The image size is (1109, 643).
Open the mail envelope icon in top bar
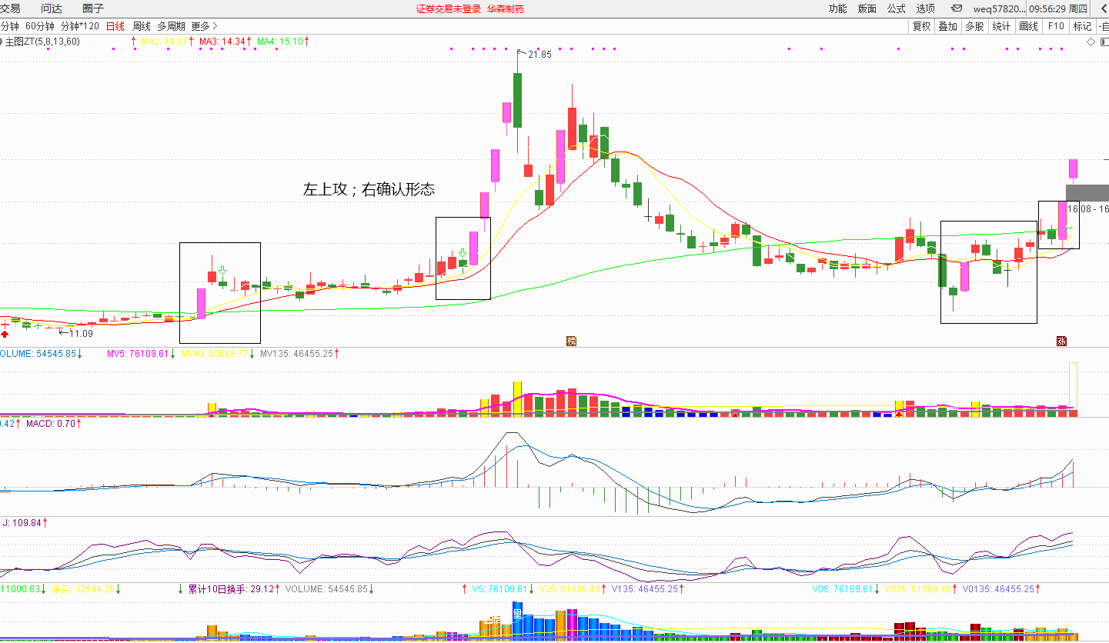[957, 8]
